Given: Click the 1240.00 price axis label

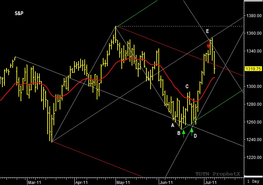Looking at the screenshot, I should (x=254, y=139).
